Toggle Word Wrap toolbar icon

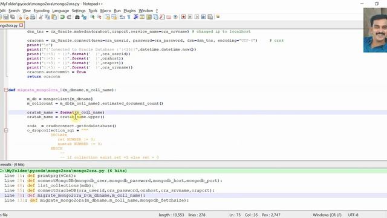pos(122,17)
